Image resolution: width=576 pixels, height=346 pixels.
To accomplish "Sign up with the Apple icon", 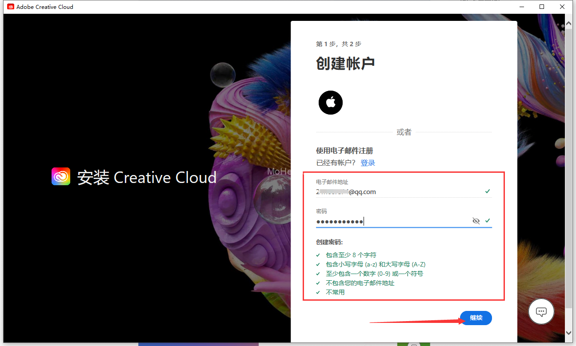I will pyautogui.click(x=330, y=103).
